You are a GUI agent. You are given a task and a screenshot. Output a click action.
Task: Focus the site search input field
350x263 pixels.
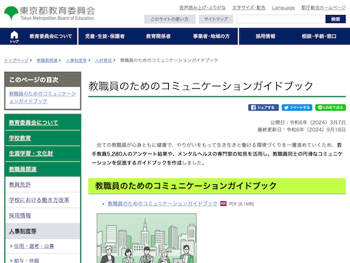[281, 19]
